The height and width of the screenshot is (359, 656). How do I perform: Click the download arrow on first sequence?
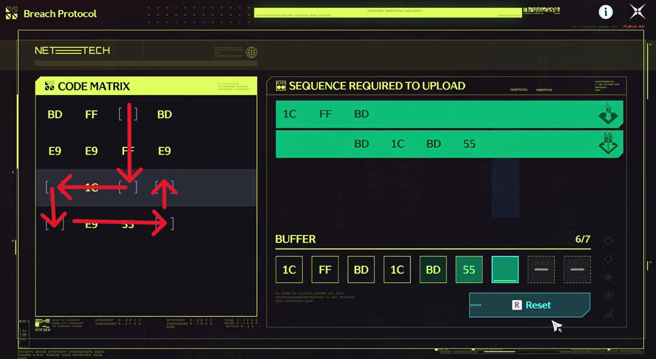(x=608, y=114)
